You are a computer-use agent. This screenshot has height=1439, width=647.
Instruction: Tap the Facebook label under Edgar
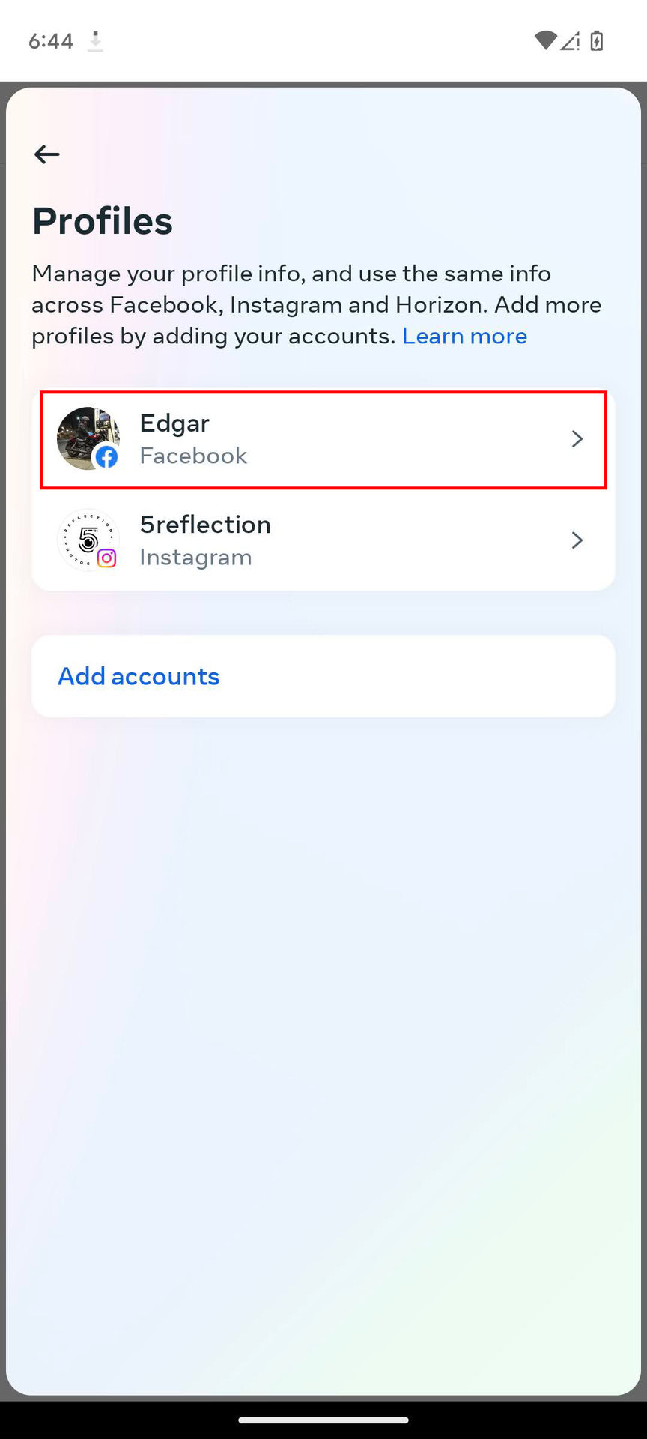pos(193,456)
